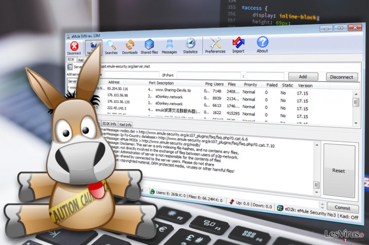Open the Messages toolbar icon
Image resolution: width=369 pixels, height=245 pixels.
tap(169, 46)
